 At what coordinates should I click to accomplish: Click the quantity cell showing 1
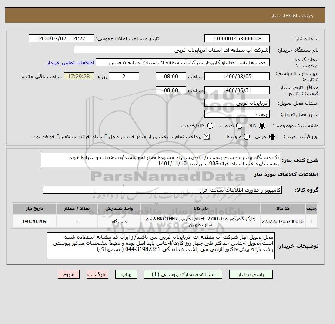pos(77,221)
